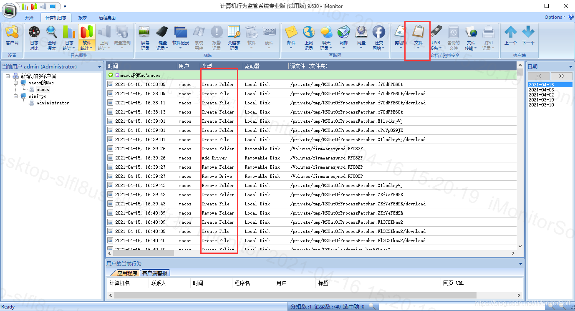
Task: Open 键盘记录 keyboard records
Action: [162, 38]
